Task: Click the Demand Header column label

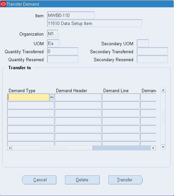Action: [71, 91]
